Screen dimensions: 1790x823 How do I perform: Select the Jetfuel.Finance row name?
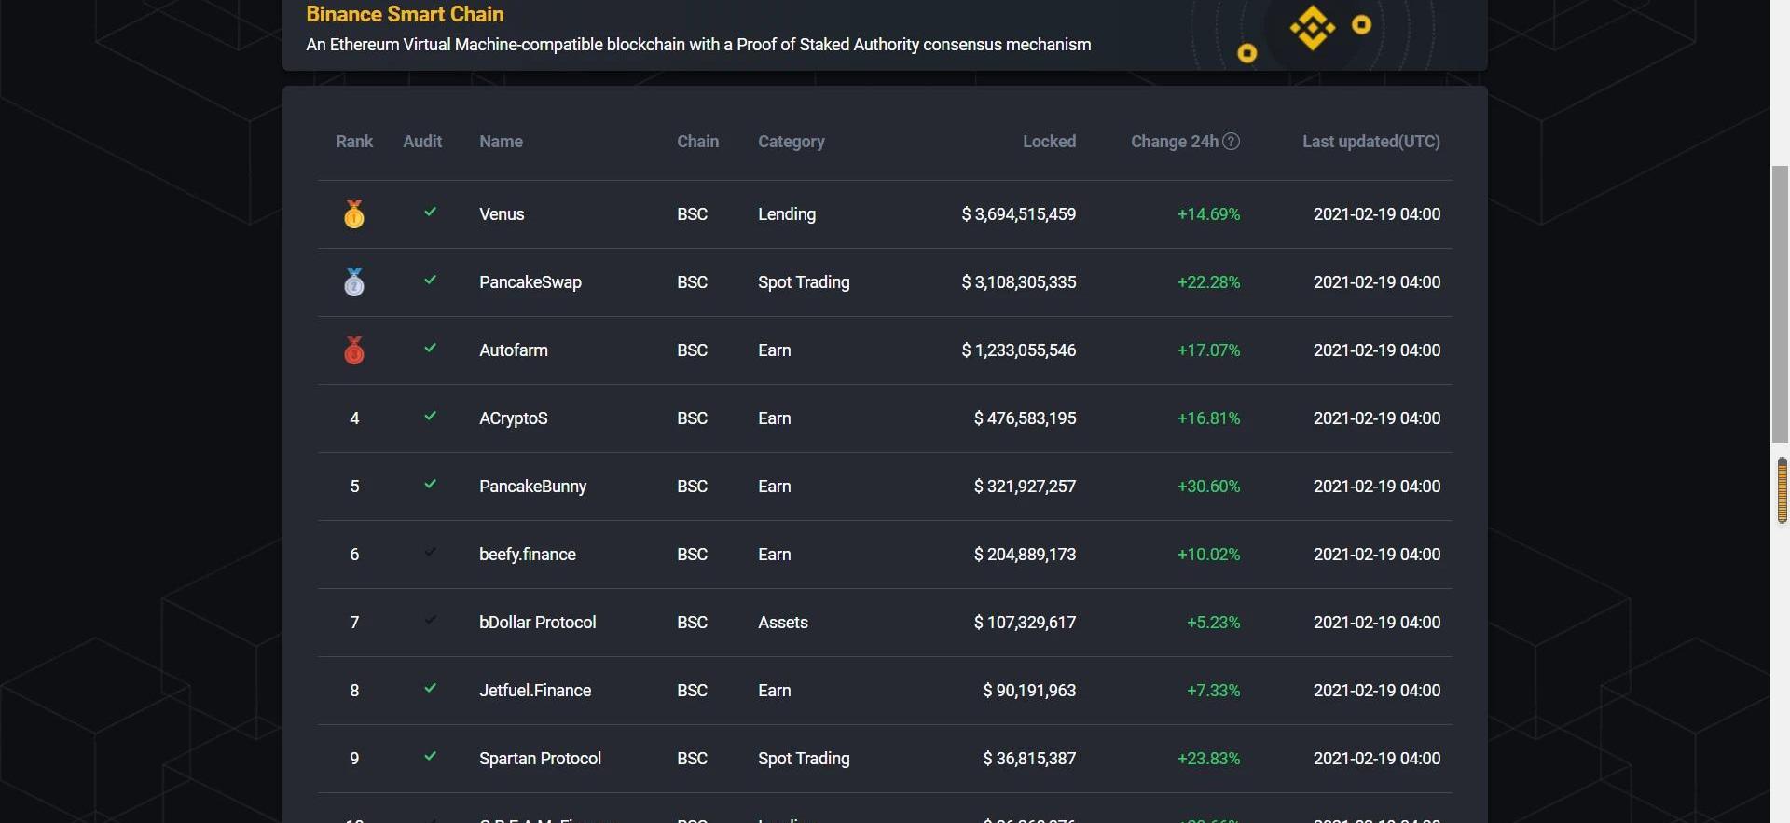coord(534,691)
